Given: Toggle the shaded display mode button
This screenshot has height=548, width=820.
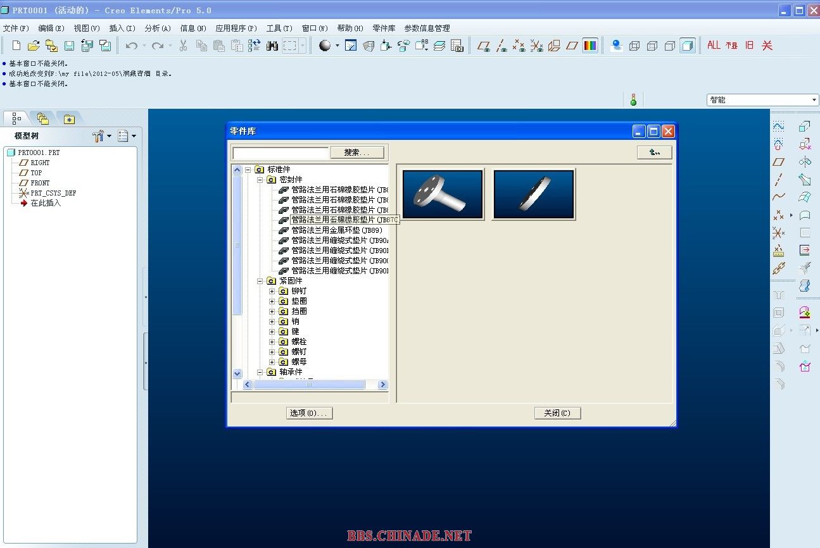Looking at the screenshot, I should (x=687, y=46).
